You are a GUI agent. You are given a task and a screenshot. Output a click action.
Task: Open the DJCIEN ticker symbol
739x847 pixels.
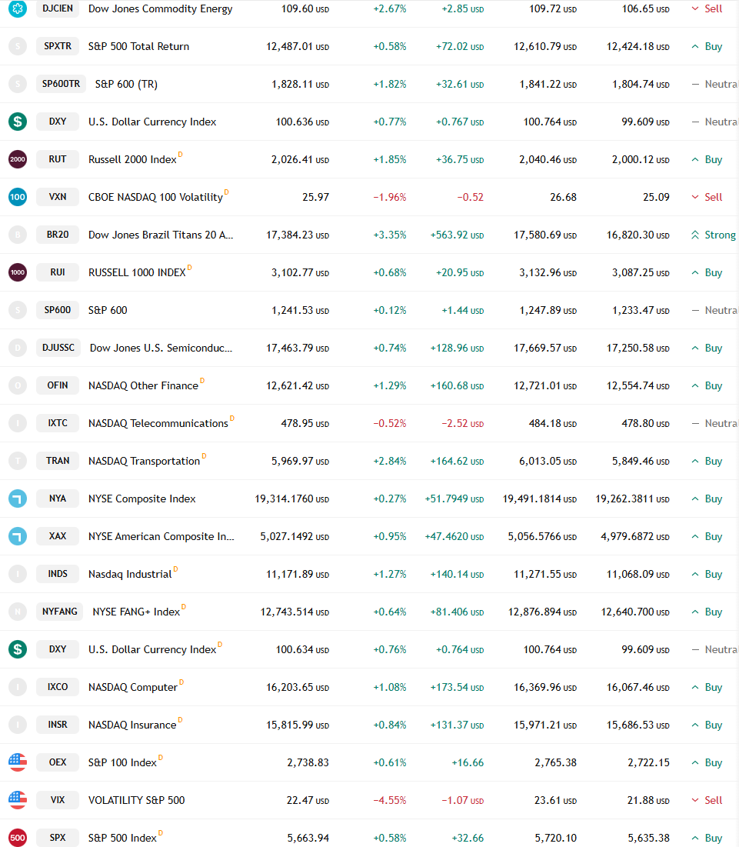pyautogui.click(x=58, y=8)
